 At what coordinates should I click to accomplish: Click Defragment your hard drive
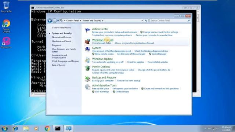point(125,89)
